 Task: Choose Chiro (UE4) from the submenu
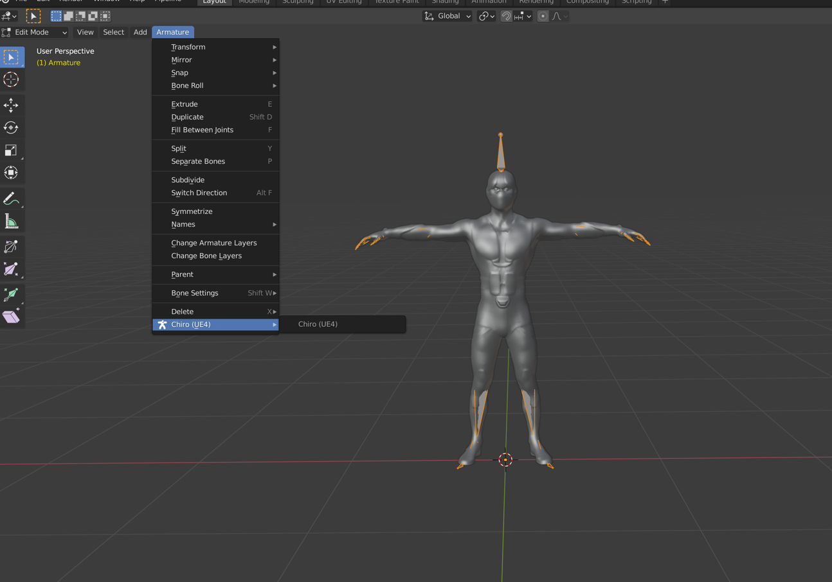(x=318, y=324)
